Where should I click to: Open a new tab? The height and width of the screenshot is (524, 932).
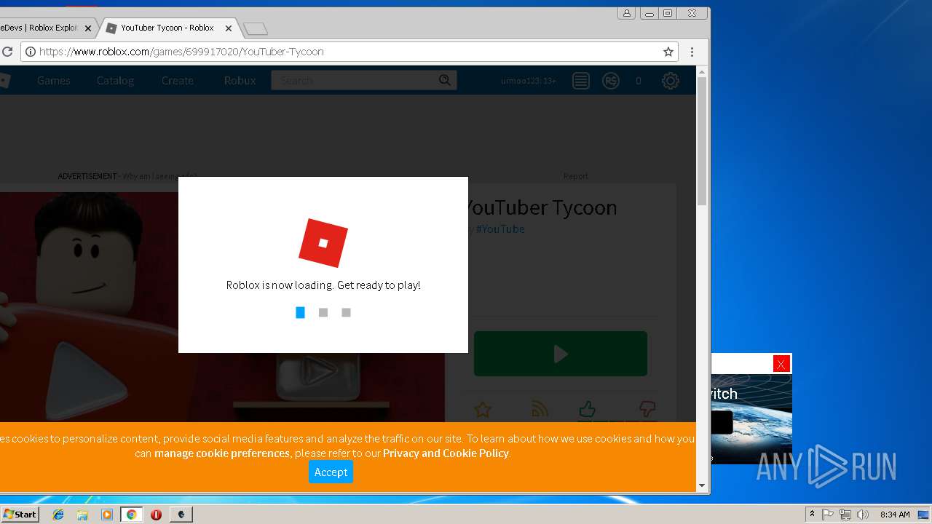pyautogui.click(x=255, y=28)
